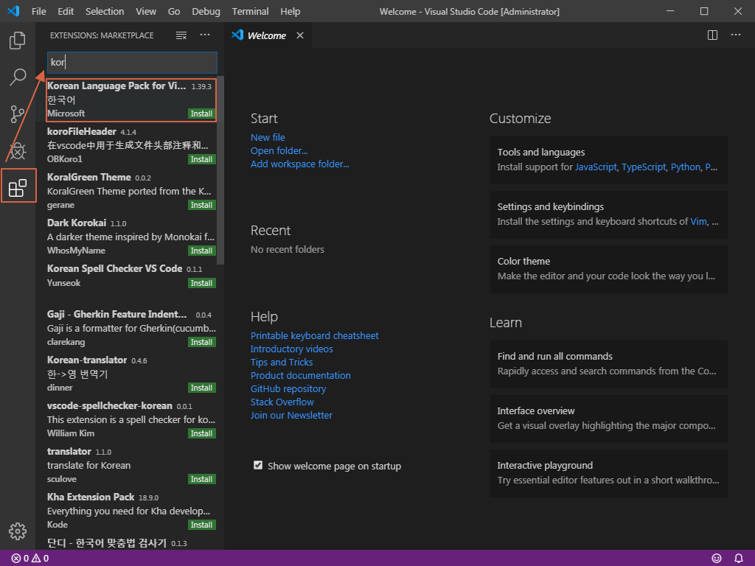Select the Korean Language Pack list entry title

coord(116,85)
